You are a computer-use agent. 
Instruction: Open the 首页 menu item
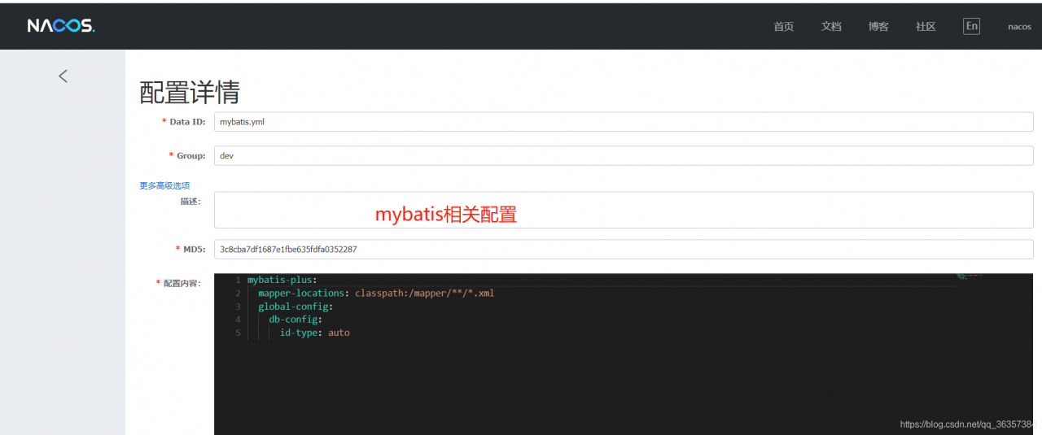783,26
